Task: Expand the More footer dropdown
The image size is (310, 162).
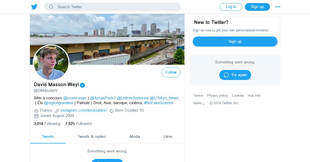Action: tap(199, 103)
